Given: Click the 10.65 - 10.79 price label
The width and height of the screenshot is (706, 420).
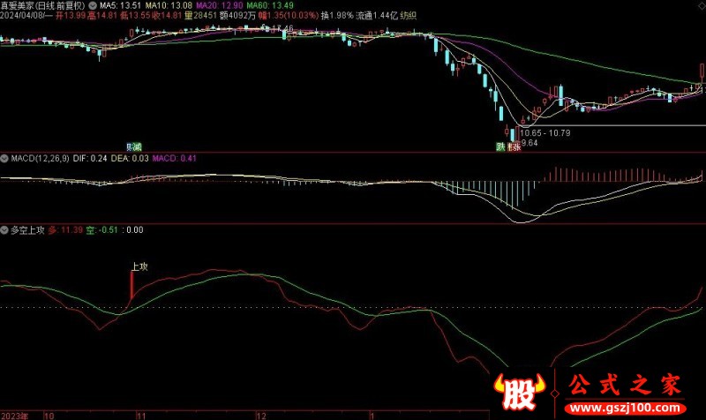Looking at the screenshot, I should click(546, 132).
